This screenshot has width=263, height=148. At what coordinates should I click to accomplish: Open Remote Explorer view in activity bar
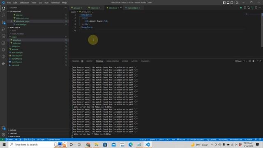point(3,36)
